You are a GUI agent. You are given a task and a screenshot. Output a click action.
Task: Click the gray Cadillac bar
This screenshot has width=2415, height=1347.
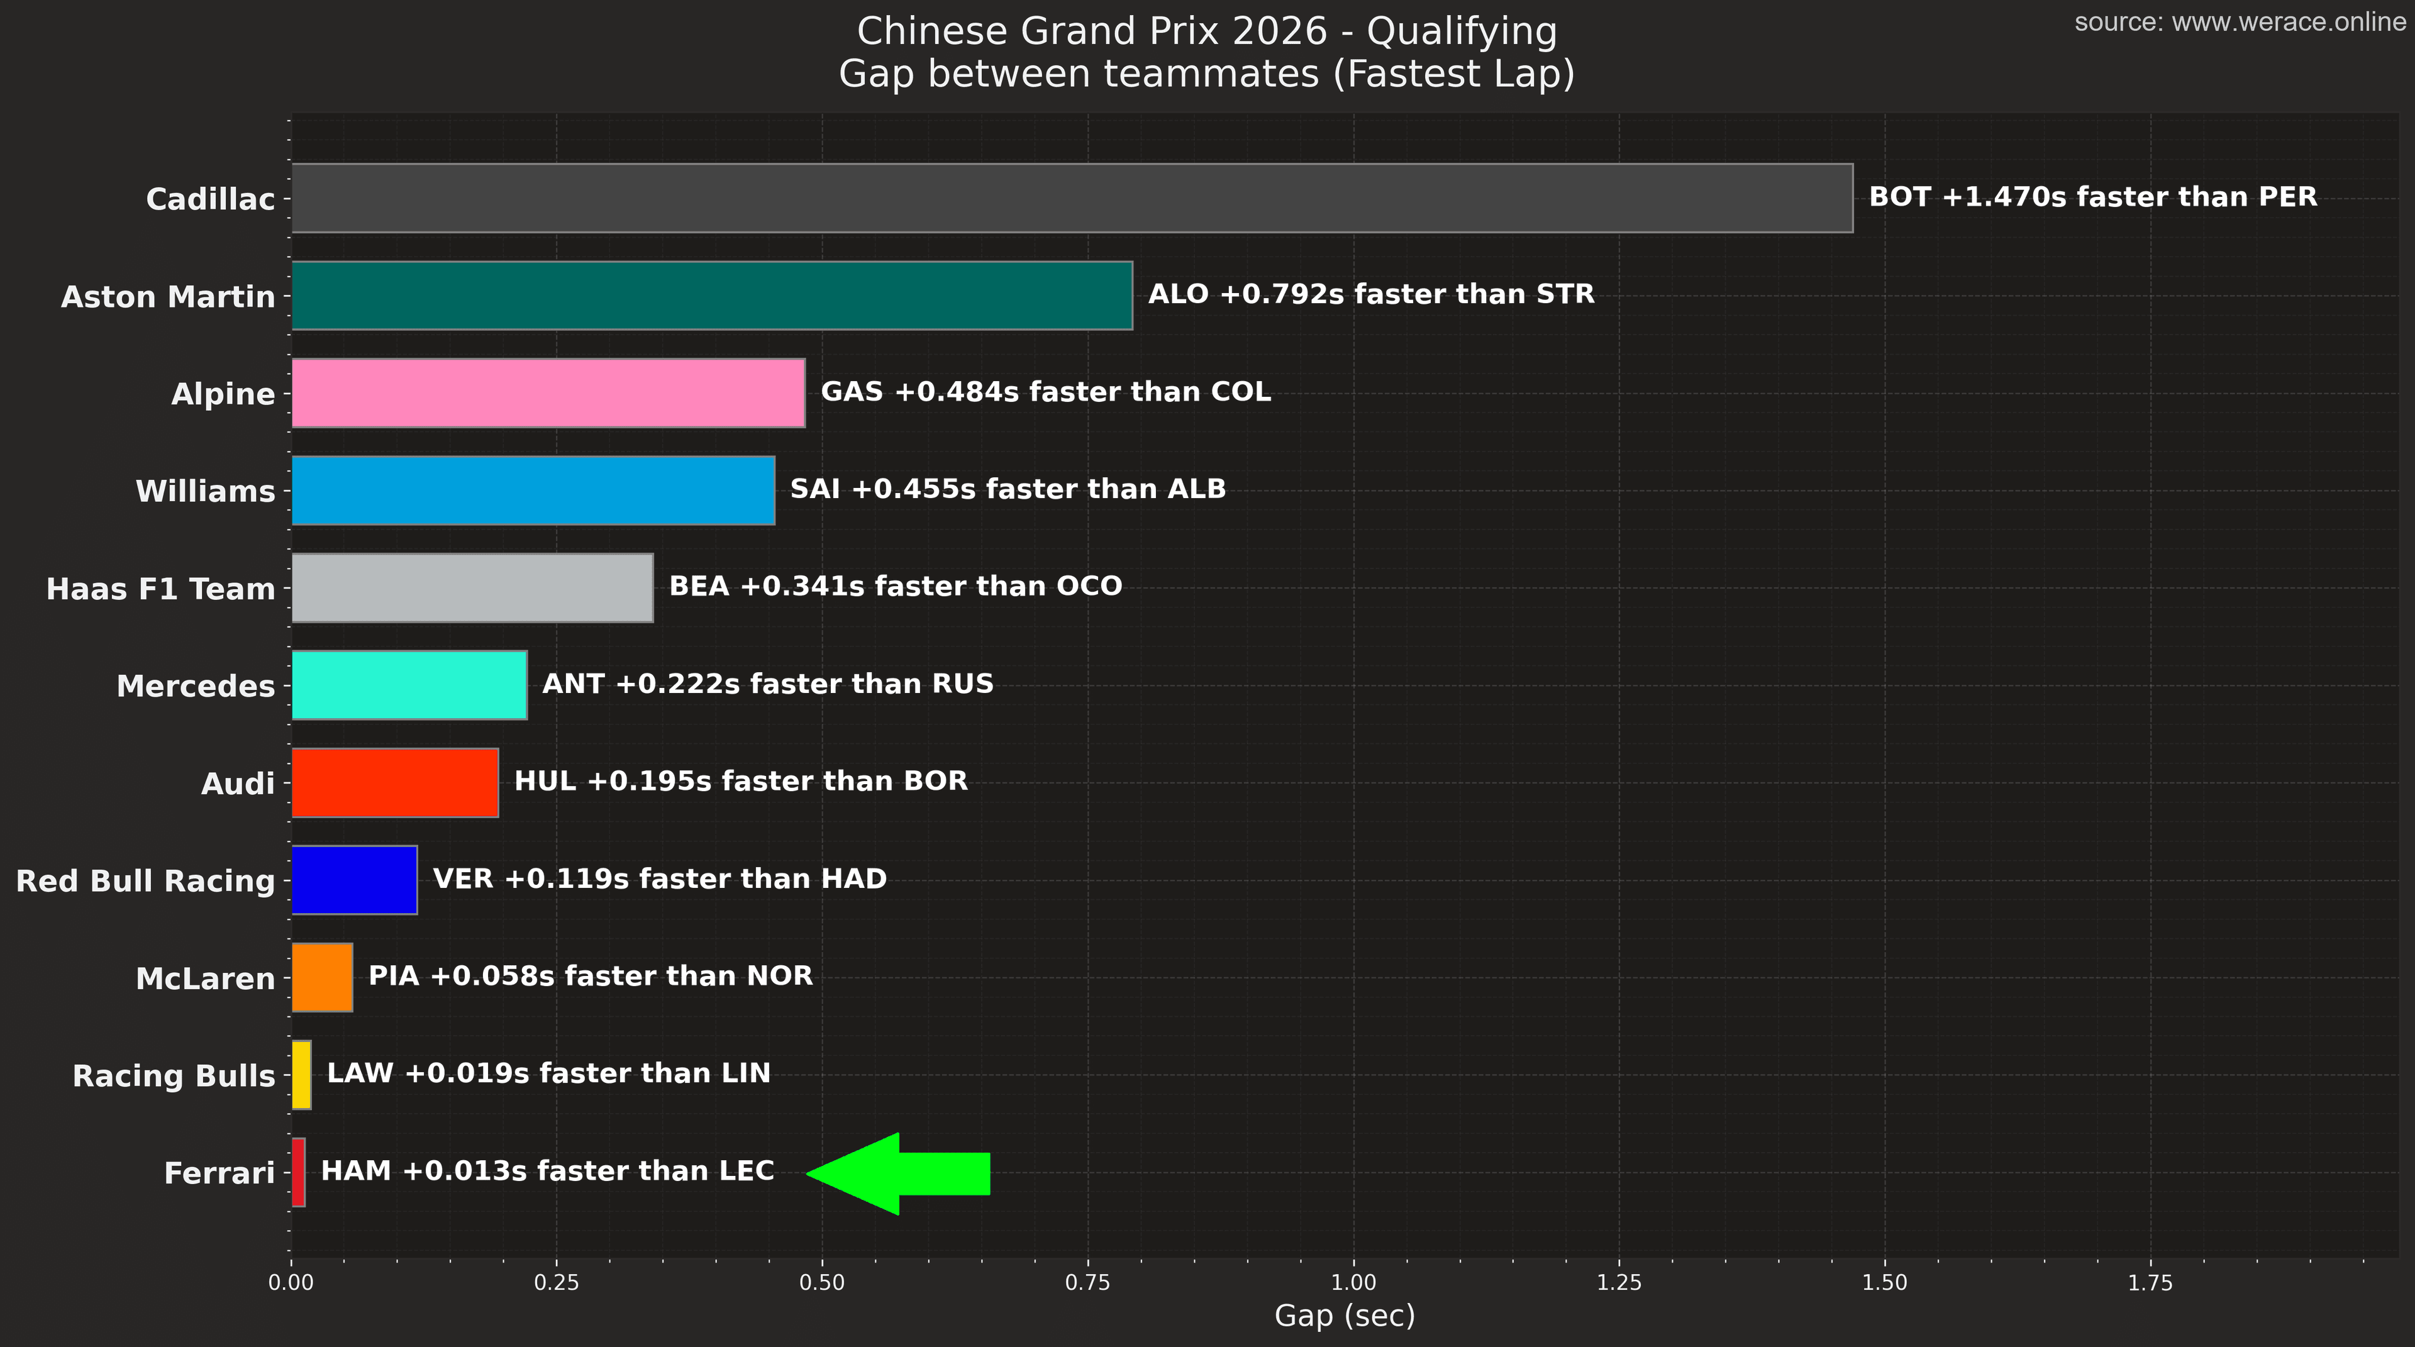coord(1072,198)
